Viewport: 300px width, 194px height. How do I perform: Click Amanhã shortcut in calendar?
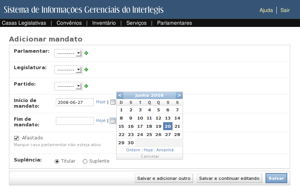tap(165, 150)
